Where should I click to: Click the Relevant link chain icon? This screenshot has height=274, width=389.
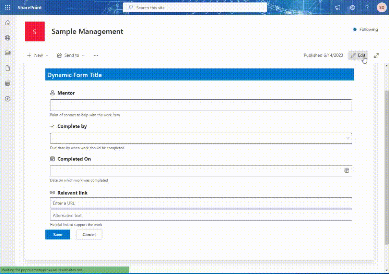[x=52, y=192]
